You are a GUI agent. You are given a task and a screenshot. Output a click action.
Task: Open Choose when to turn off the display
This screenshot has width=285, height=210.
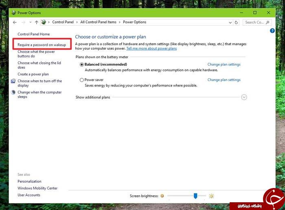tap(39, 83)
